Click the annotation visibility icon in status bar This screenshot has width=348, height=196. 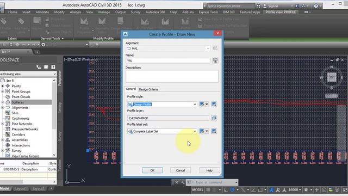271,190
